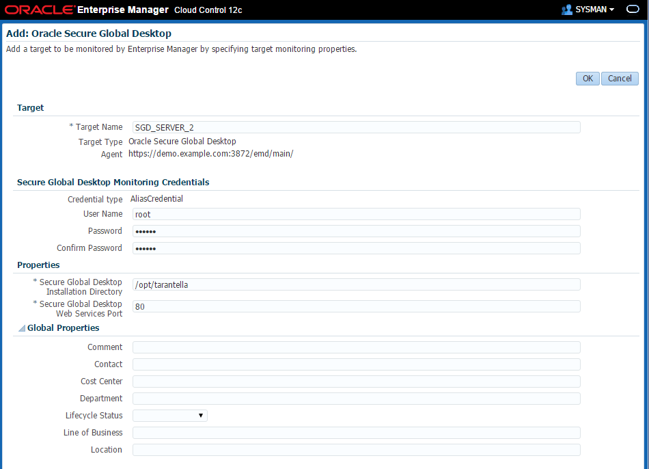Dismiss the form with Cancel
The image size is (649, 469).
coord(620,79)
